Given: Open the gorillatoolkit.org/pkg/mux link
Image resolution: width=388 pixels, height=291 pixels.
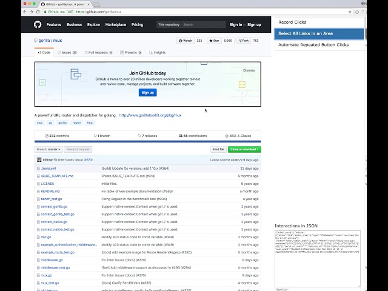Looking at the screenshot, I should tap(150, 115).
